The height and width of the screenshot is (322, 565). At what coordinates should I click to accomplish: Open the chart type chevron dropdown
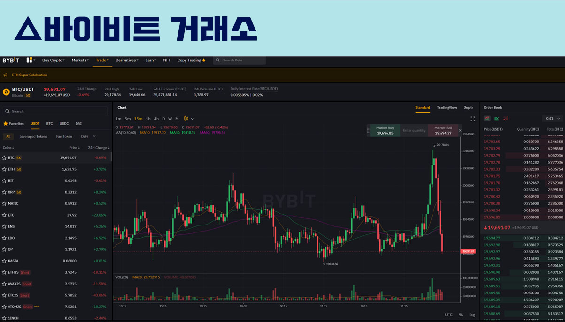[x=192, y=119]
